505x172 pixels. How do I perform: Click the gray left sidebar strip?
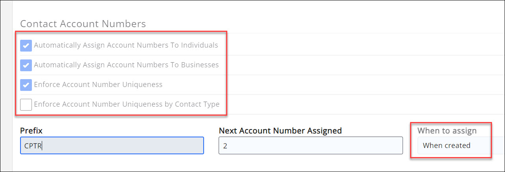[x=7, y=87]
